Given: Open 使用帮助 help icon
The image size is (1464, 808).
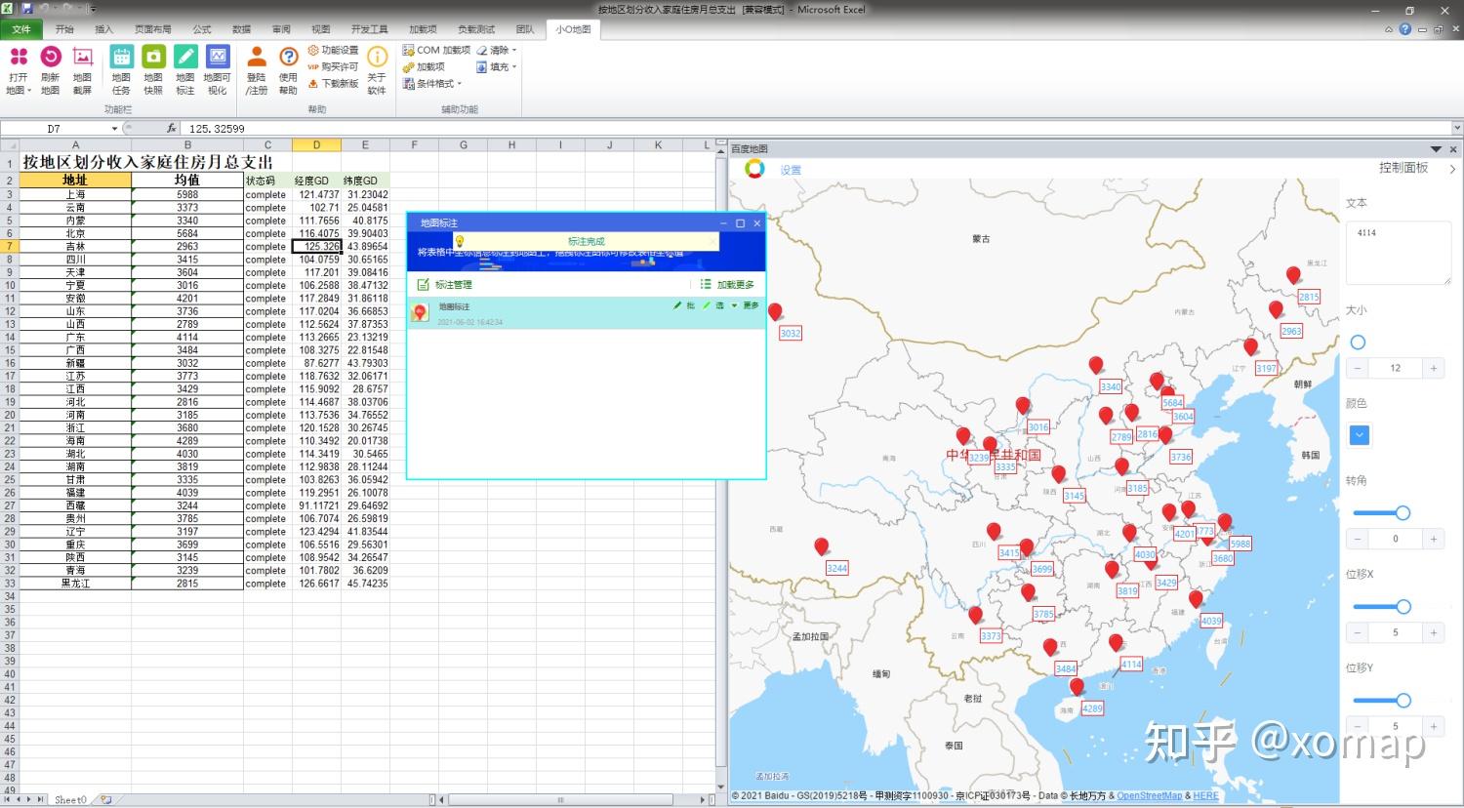Looking at the screenshot, I should tap(288, 59).
